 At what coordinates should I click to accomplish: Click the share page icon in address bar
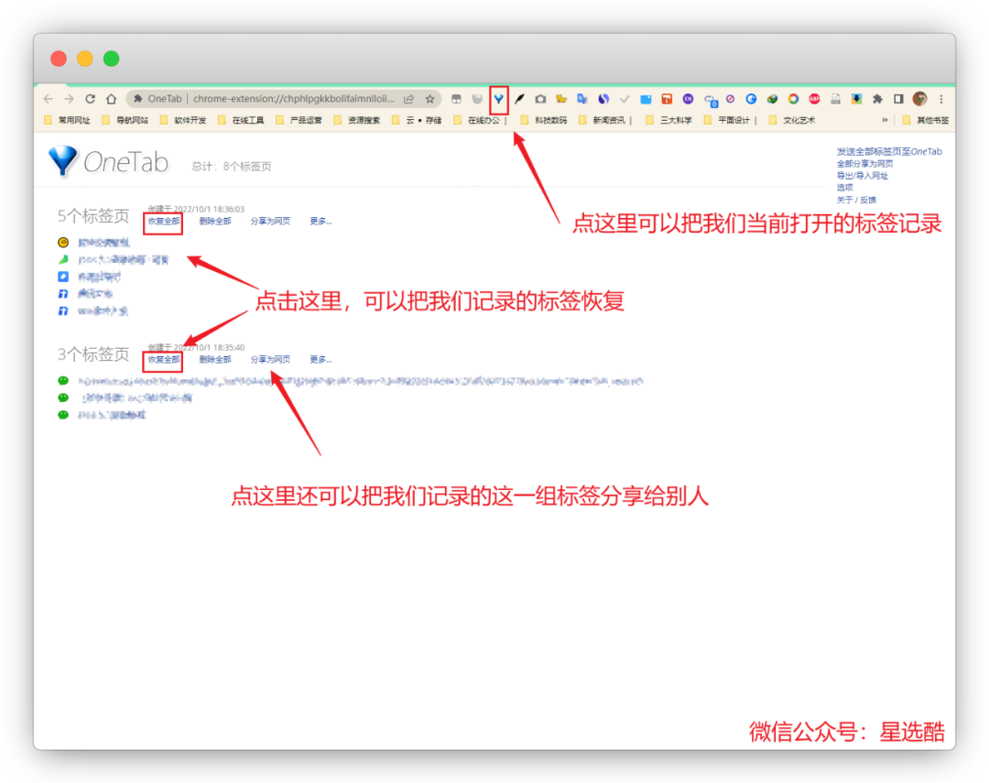pos(408,99)
